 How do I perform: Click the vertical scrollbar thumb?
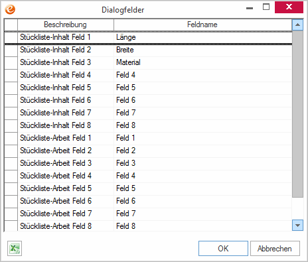[x=297, y=114]
